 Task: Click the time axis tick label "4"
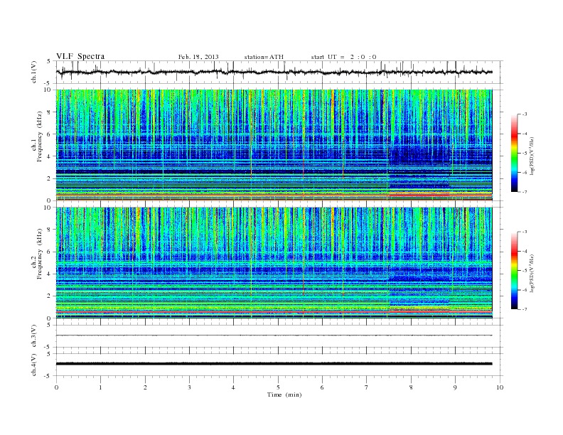click(233, 387)
